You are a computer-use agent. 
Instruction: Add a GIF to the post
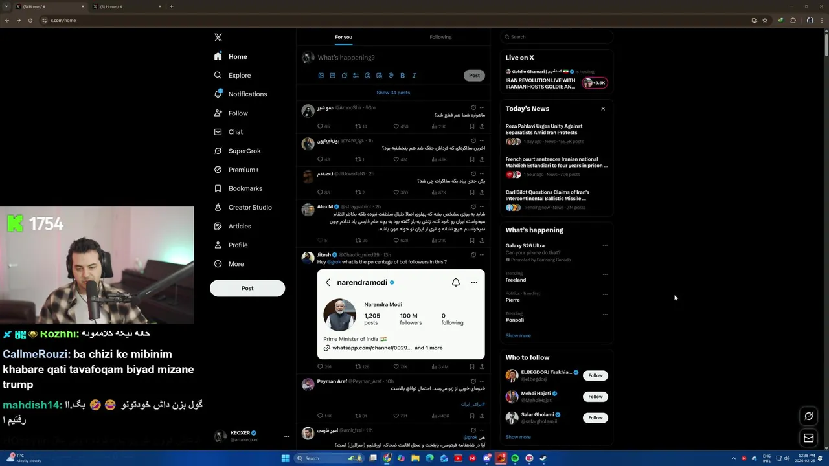(x=332, y=76)
